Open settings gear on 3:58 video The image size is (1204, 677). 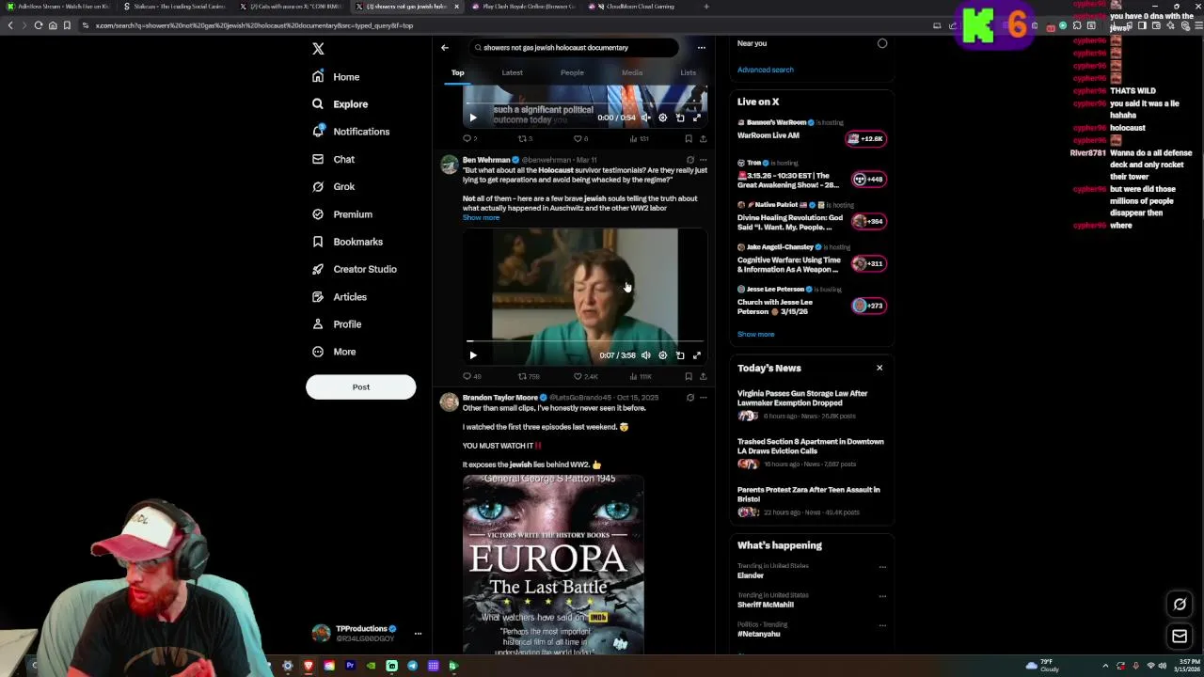662,355
